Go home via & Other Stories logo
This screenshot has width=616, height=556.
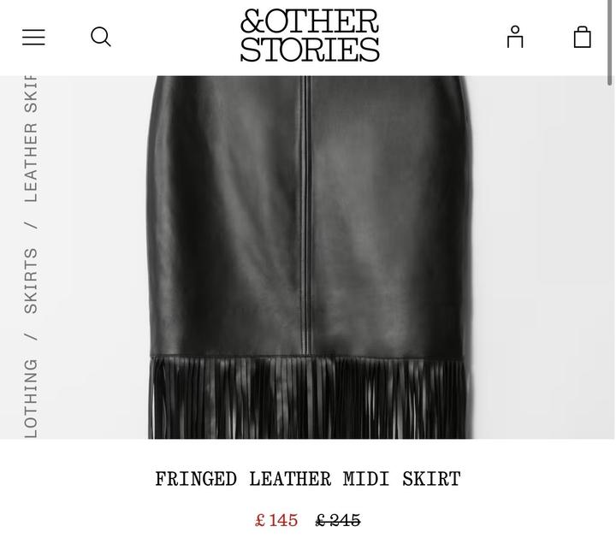(x=310, y=35)
